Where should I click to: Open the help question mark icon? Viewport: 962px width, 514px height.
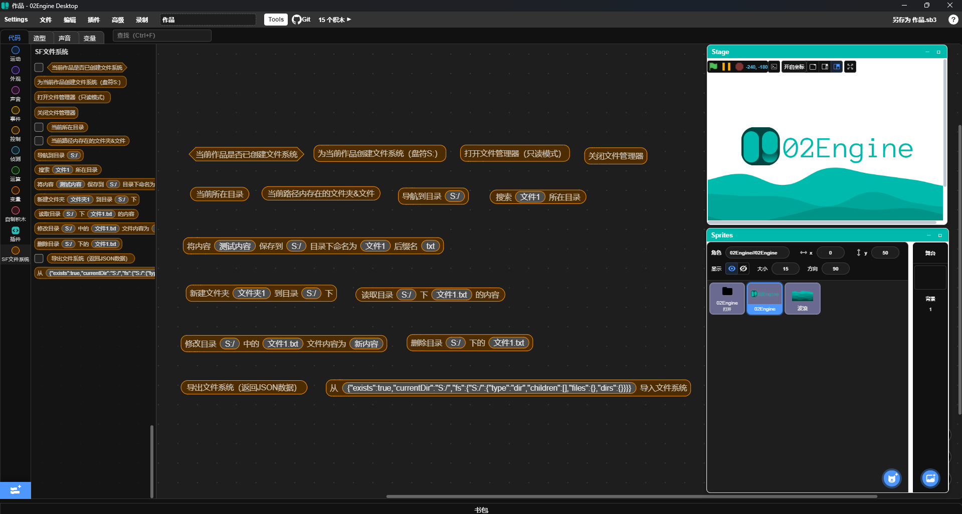tap(953, 20)
